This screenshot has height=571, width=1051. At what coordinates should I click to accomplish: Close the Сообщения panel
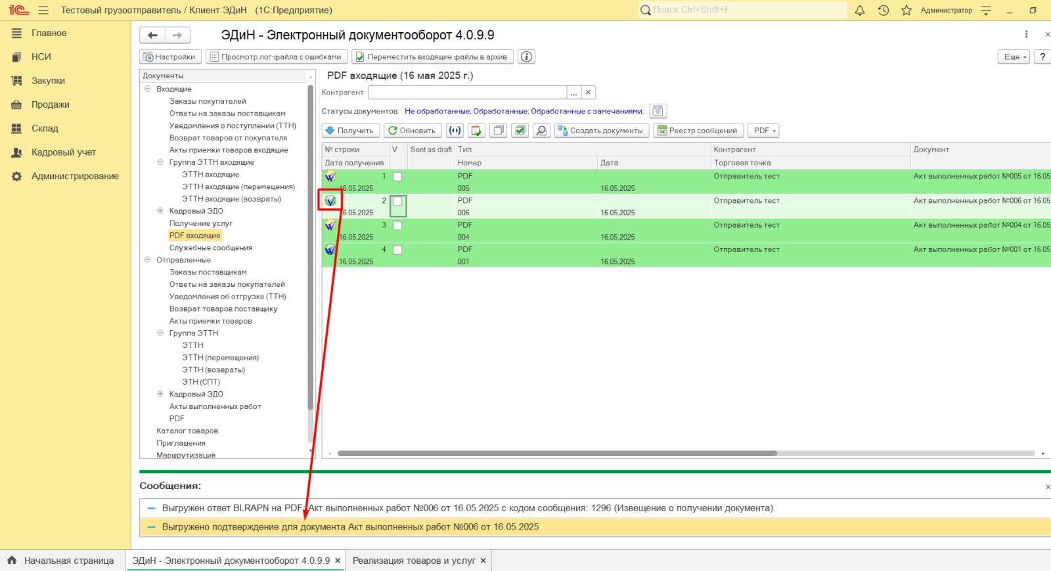(x=1047, y=487)
